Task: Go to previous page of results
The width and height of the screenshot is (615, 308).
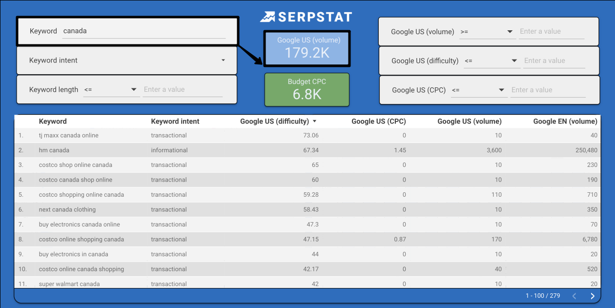Action: pyautogui.click(x=574, y=296)
